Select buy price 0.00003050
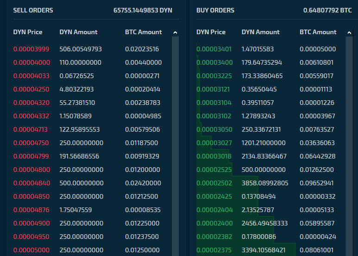The image size is (358, 256). (x=214, y=129)
